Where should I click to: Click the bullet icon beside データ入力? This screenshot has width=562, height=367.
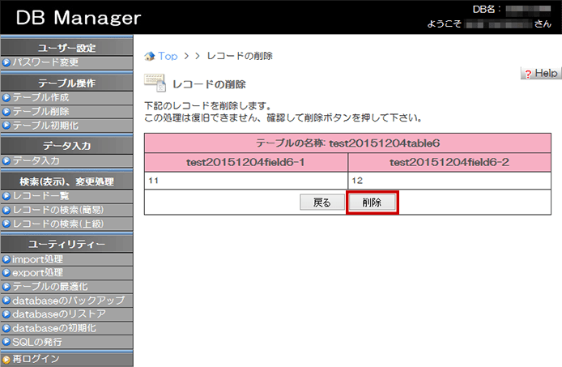click(6, 160)
